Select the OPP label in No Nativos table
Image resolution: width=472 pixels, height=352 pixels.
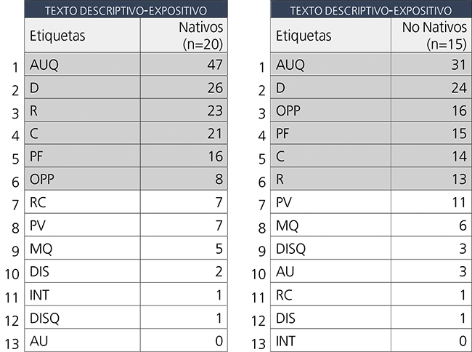pos(290,112)
